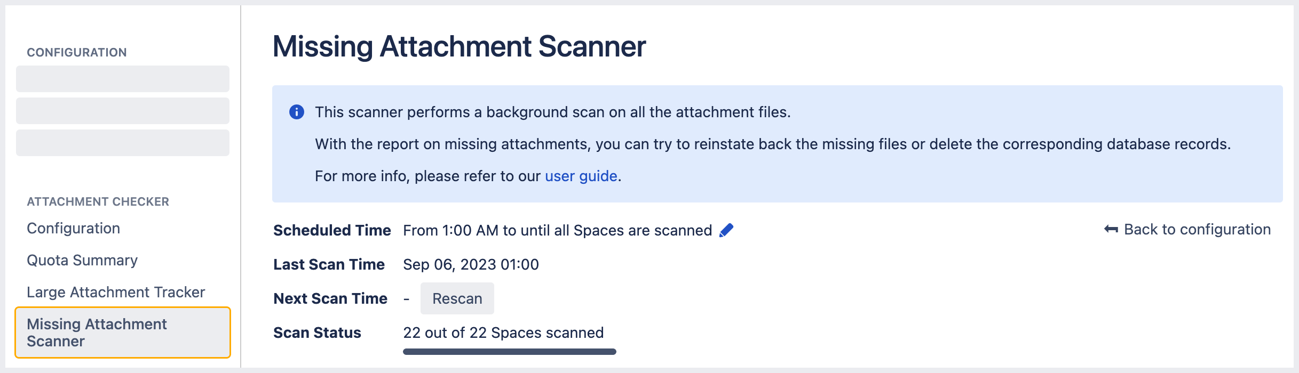Select Configuration under Attachment Checker
The width and height of the screenshot is (1299, 373).
pos(73,228)
